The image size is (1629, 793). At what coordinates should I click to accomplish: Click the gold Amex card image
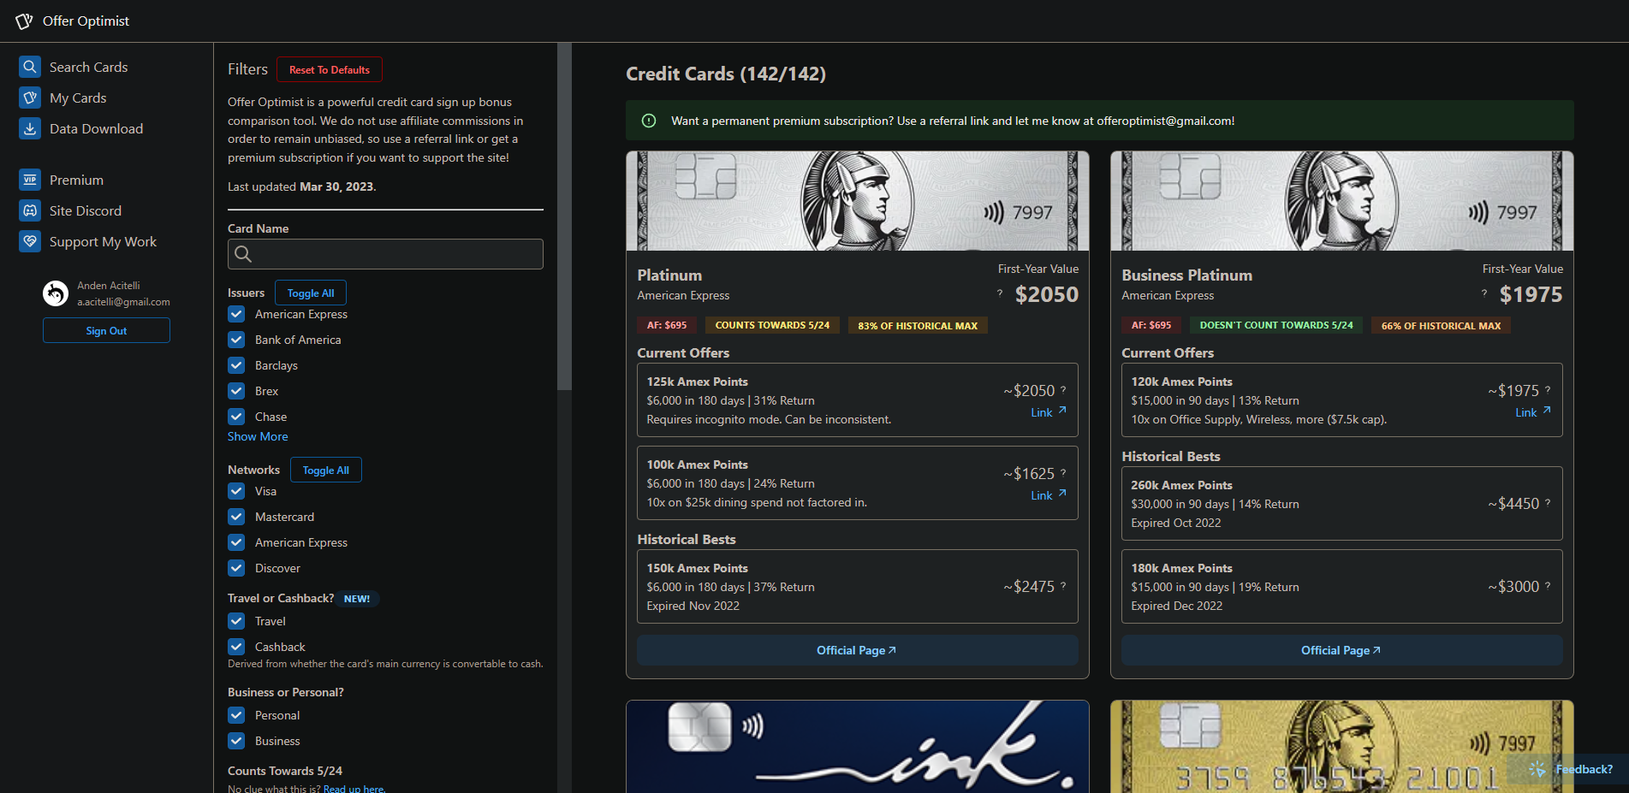pyautogui.click(x=1342, y=747)
